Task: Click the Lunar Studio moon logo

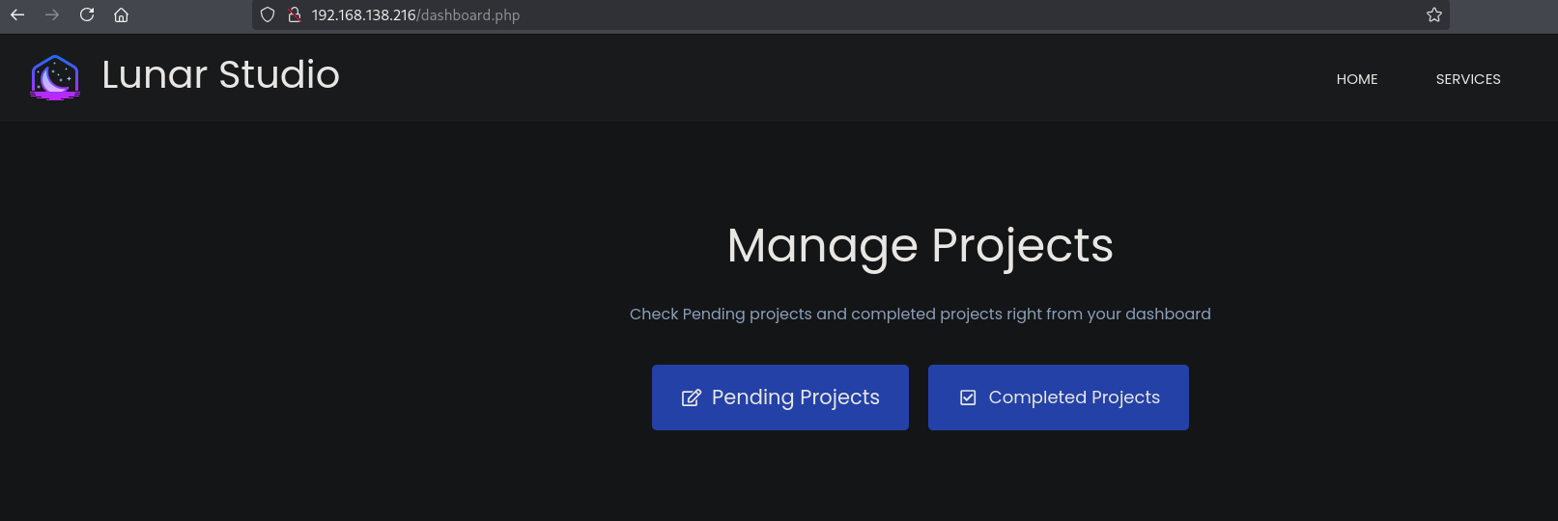Action: (55, 77)
